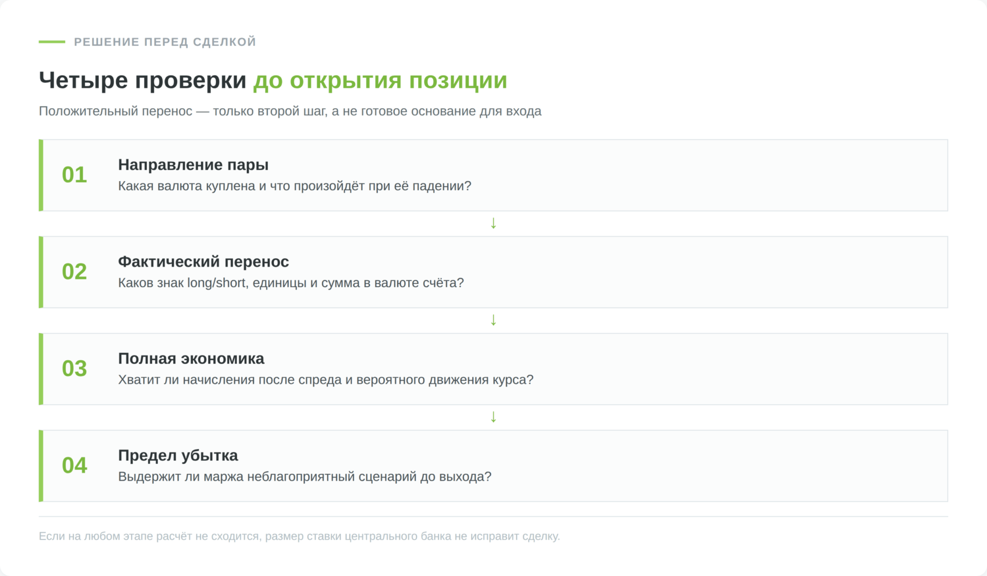
Task: Click the title 'Четыре проверки до открытия позиции'
Action: coord(273,80)
